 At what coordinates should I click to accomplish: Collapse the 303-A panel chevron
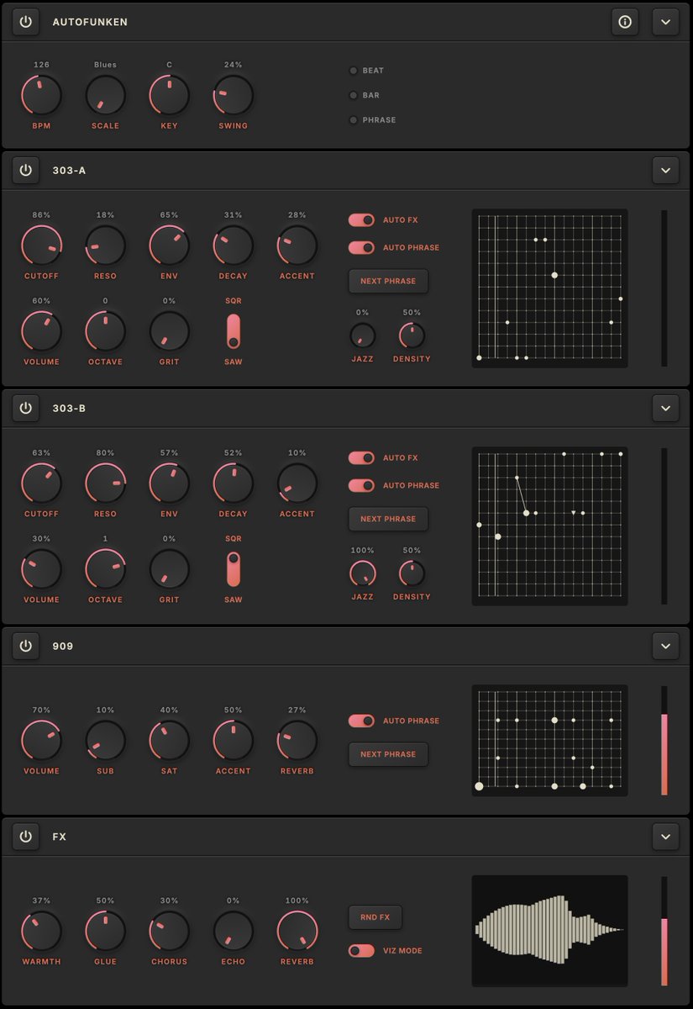tap(665, 170)
